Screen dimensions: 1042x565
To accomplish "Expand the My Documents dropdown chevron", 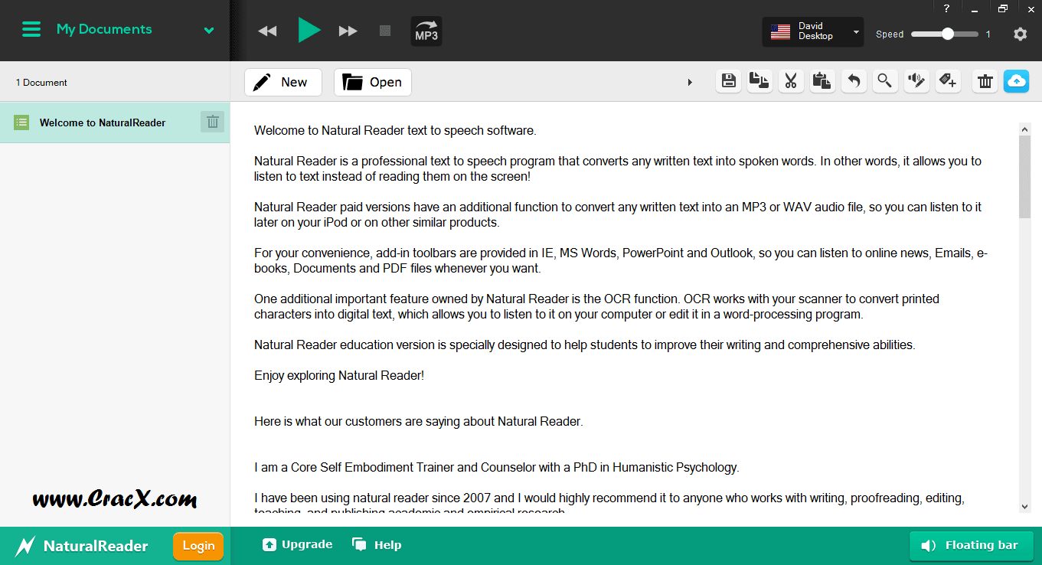I will [x=209, y=31].
